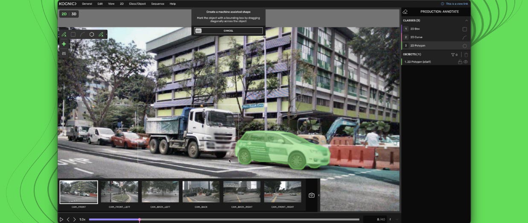Open the Class/Object menu
This screenshot has height=223, width=528.
(x=137, y=4)
